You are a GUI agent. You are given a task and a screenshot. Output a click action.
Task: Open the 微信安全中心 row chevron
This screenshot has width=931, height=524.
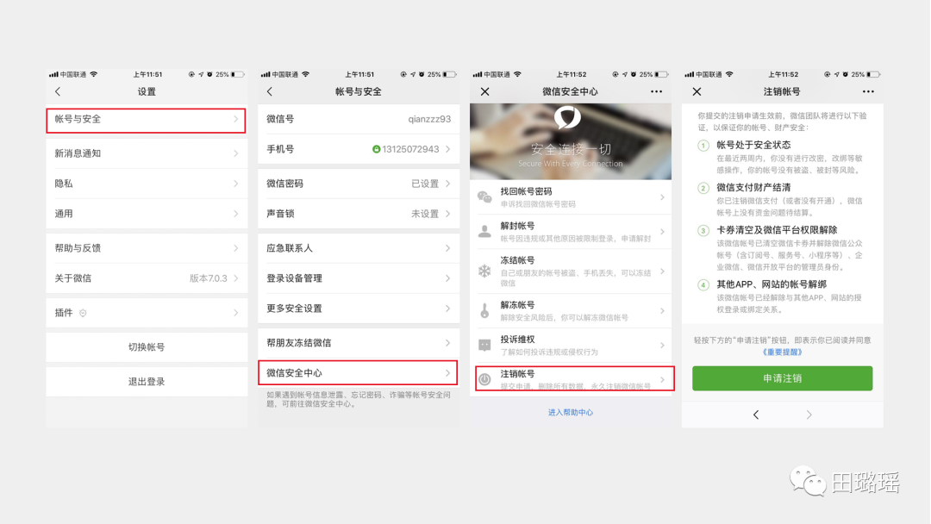pos(447,372)
